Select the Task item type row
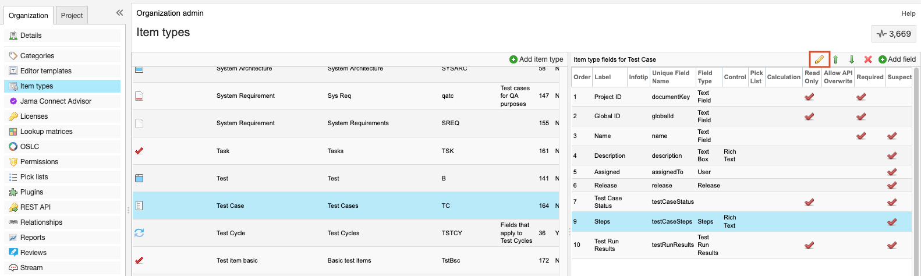Image resolution: width=921 pixels, height=276 pixels. [x=347, y=151]
